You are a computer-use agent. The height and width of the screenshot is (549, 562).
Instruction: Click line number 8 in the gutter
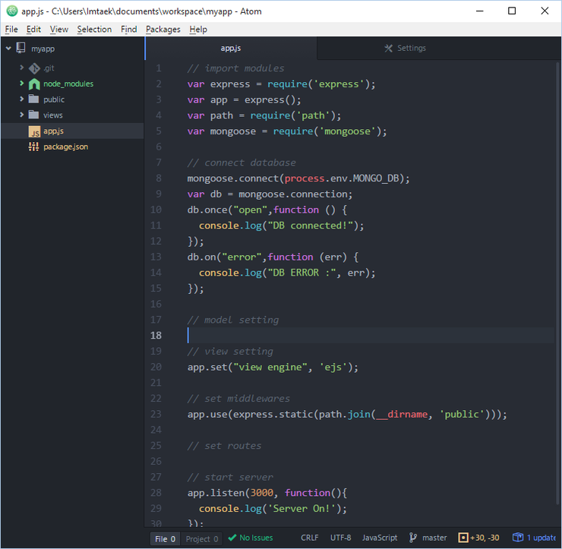click(159, 178)
